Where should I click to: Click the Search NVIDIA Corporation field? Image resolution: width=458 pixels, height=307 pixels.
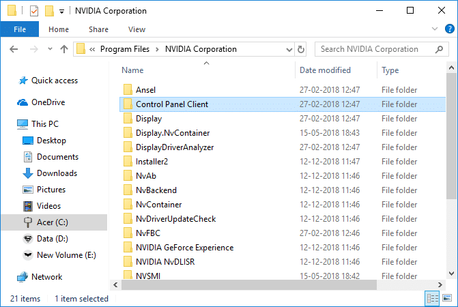pyautogui.click(x=375, y=49)
